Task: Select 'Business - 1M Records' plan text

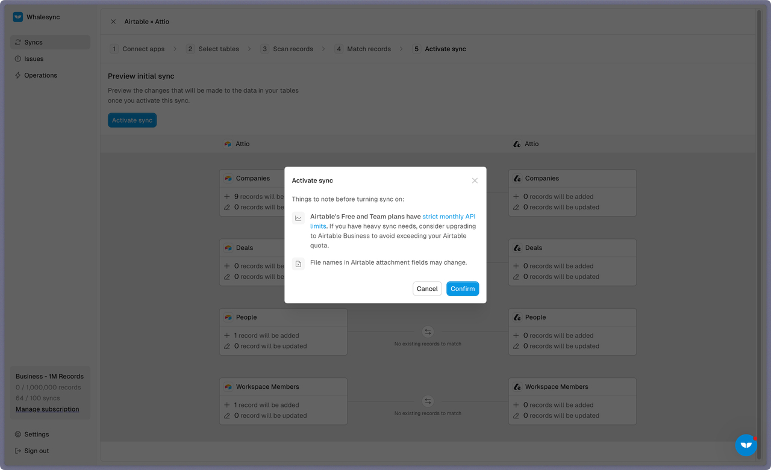Action: pos(49,377)
